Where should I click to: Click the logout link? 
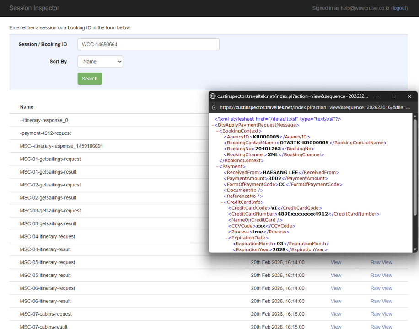pyautogui.click(x=399, y=8)
